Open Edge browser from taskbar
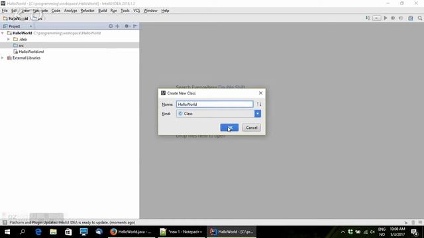The width and height of the screenshot is (424, 238). click(38, 232)
